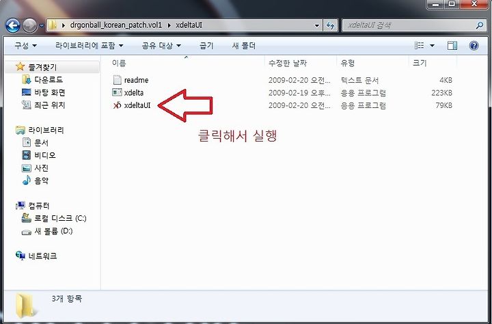Click the 비디오 film icon
Screen dimensions: 492x324
pos(27,155)
